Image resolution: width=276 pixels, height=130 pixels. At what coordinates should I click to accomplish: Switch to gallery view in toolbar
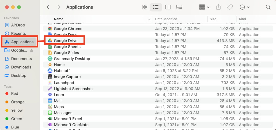coord(179,7)
